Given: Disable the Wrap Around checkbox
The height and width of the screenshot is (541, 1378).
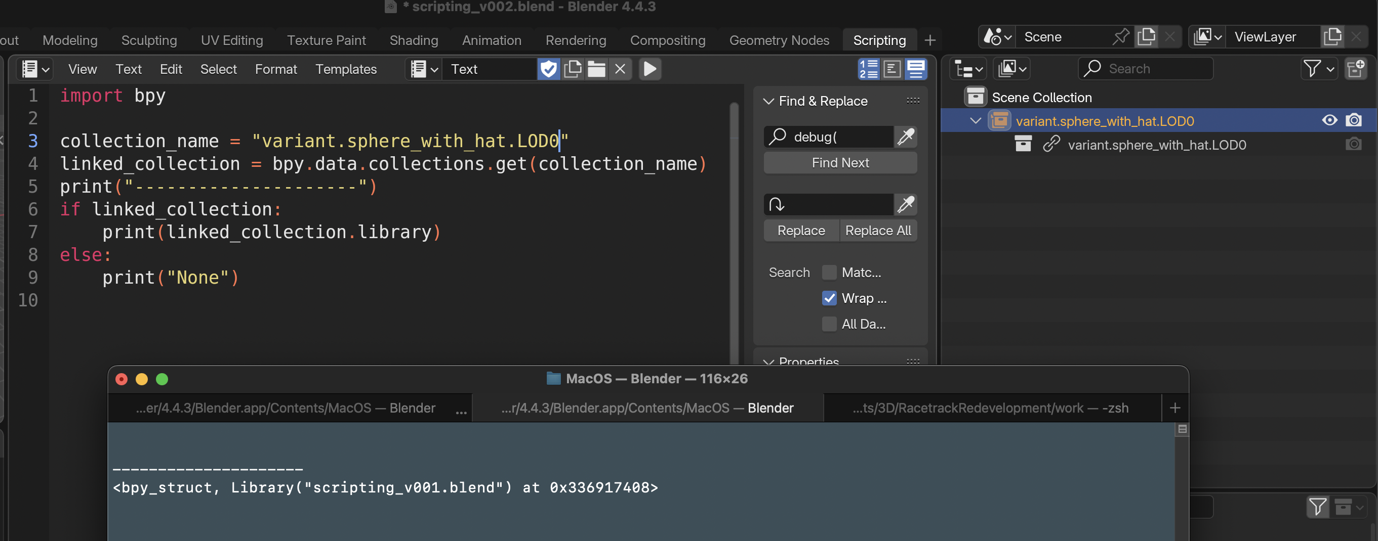Looking at the screenshot, I should tap(829, 298).
